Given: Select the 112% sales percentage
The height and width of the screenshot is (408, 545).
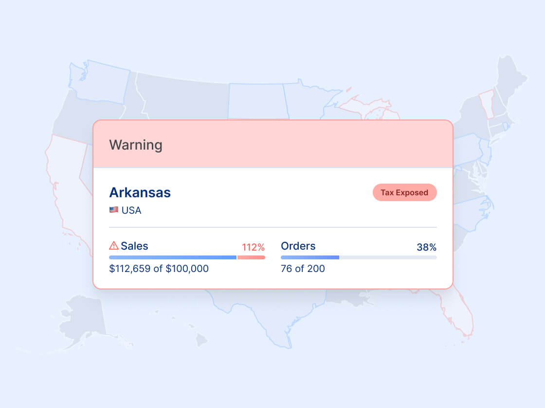Looking at the screenshot, I should click(x=254, y=247).
